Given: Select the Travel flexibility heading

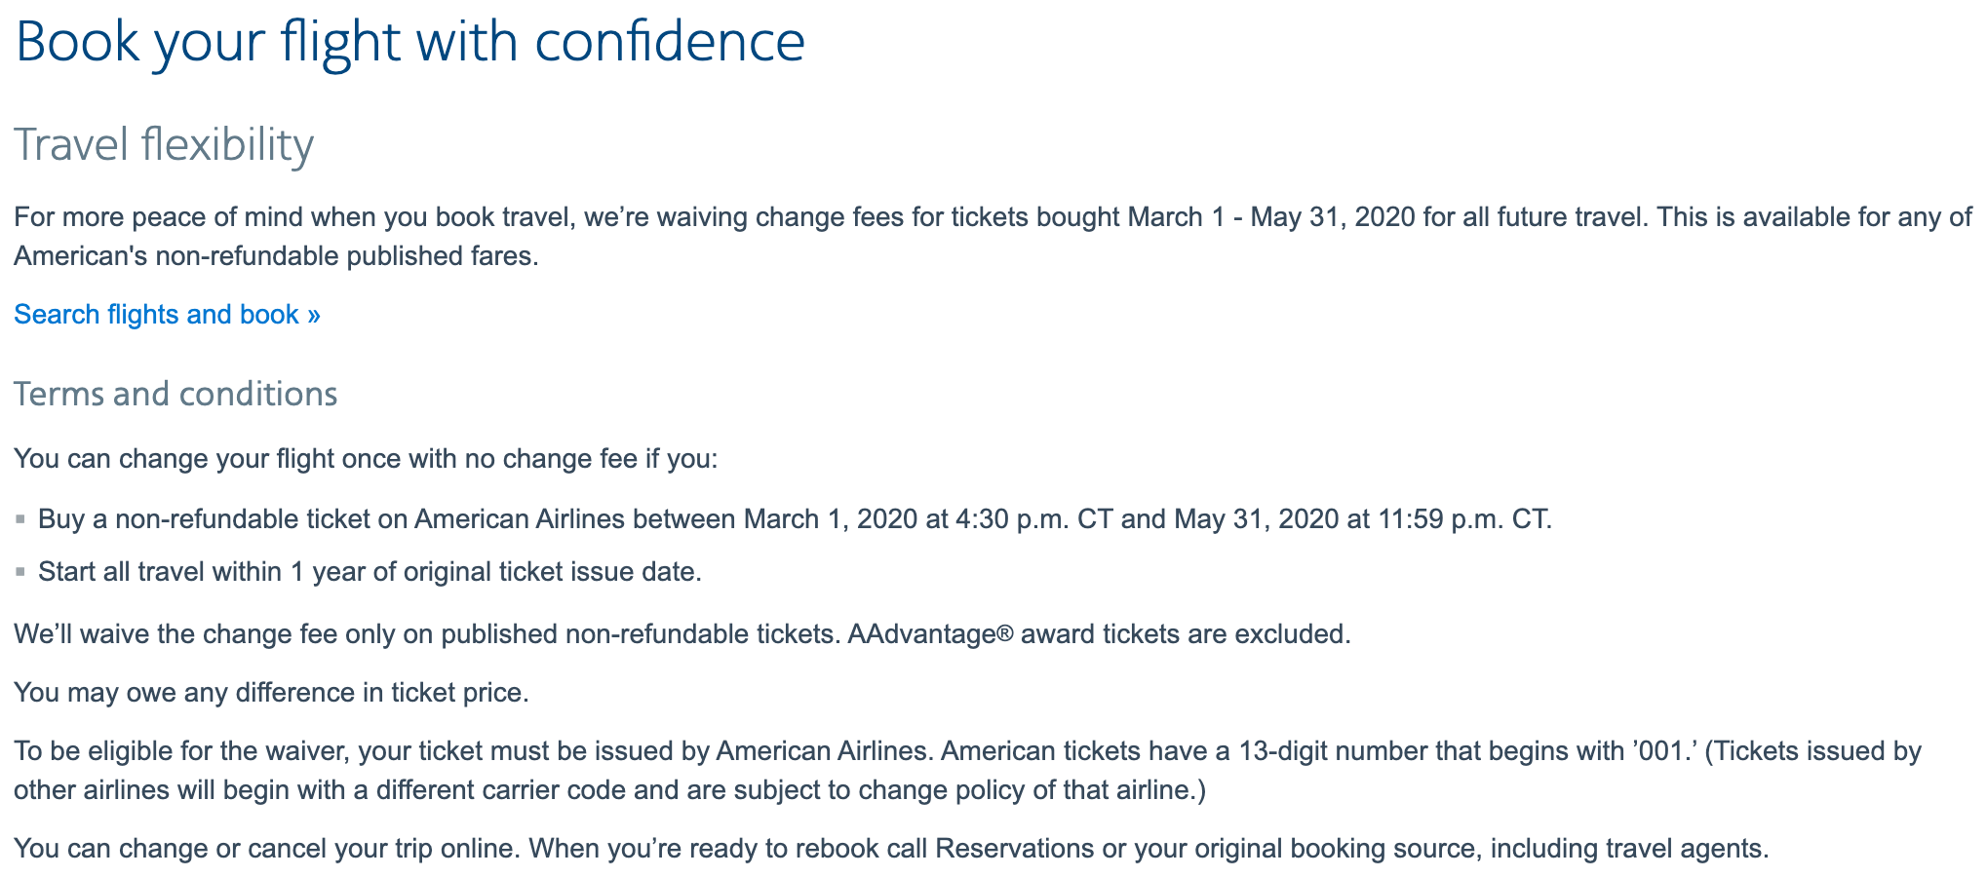Looking at the screenshot, I should (164, 144).
